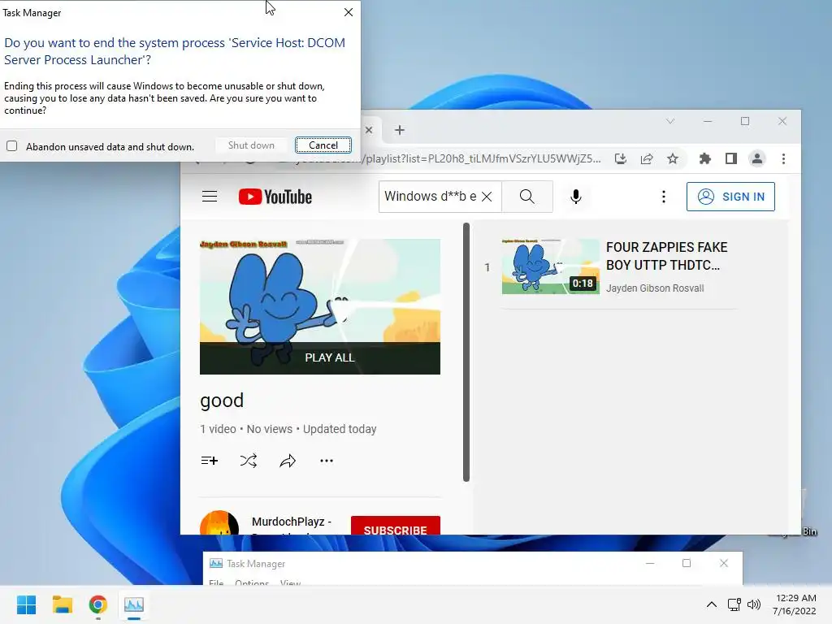Click the playlist title 'good'
Image resolution: width=832 pixels, height=624 pixels.
coord(222,401)
